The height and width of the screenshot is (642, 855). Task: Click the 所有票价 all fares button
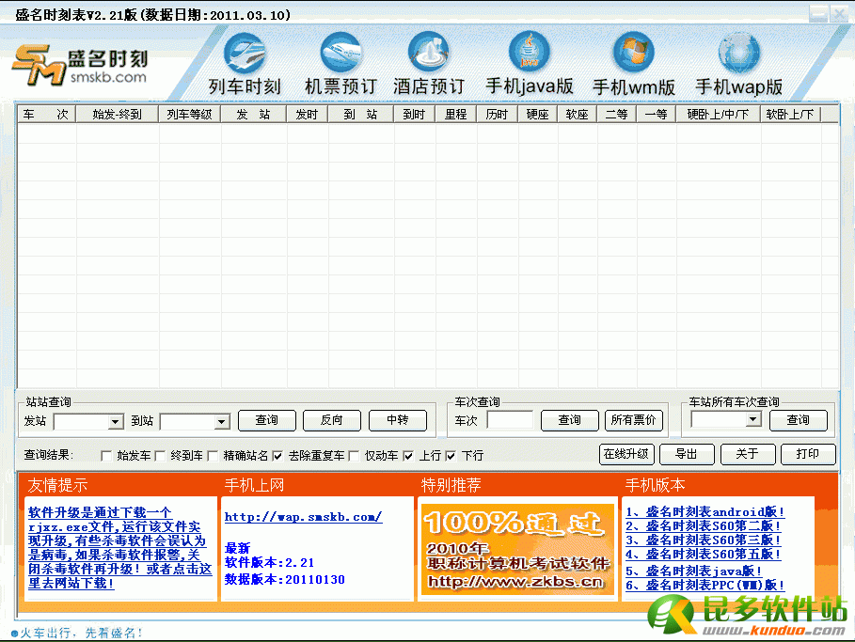tap(633, 420)
